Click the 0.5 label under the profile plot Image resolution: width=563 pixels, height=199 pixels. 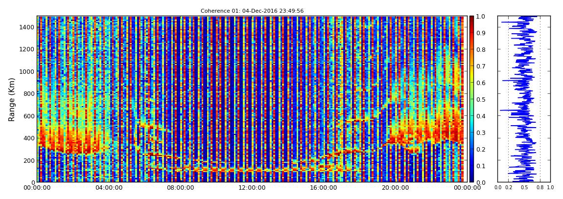pyautogui.click(x=524, y=188)
